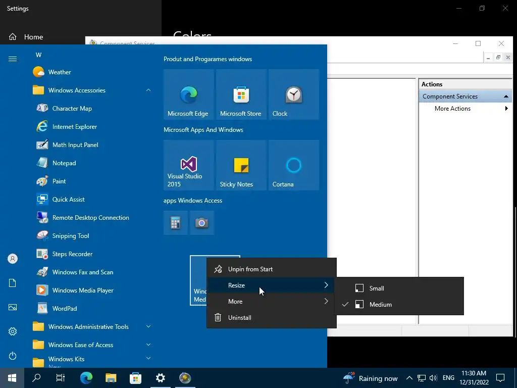The width and height of the screenshot is (517, 388).
Task: Open the volume control in tray
Action: coord(433,378)
